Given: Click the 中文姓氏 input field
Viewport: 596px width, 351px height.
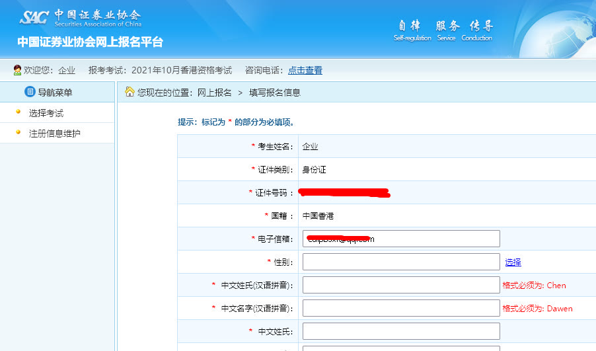Looking at the screenshot, I should 401,331.
